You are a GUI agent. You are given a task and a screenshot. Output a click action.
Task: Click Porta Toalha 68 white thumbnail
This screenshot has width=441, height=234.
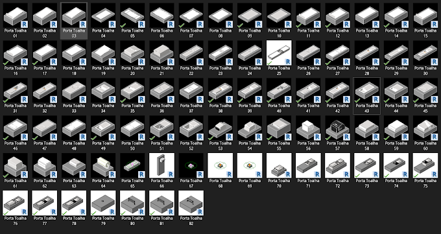pos(220,165)
